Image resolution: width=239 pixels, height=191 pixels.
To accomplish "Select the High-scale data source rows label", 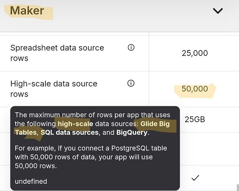I will 53,89.
